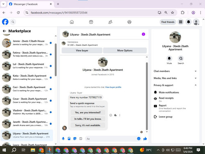Toggle Mute notifications option

pyautogui.click(x=175, y=93)
